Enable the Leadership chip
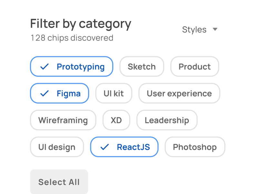 point(167,120)
